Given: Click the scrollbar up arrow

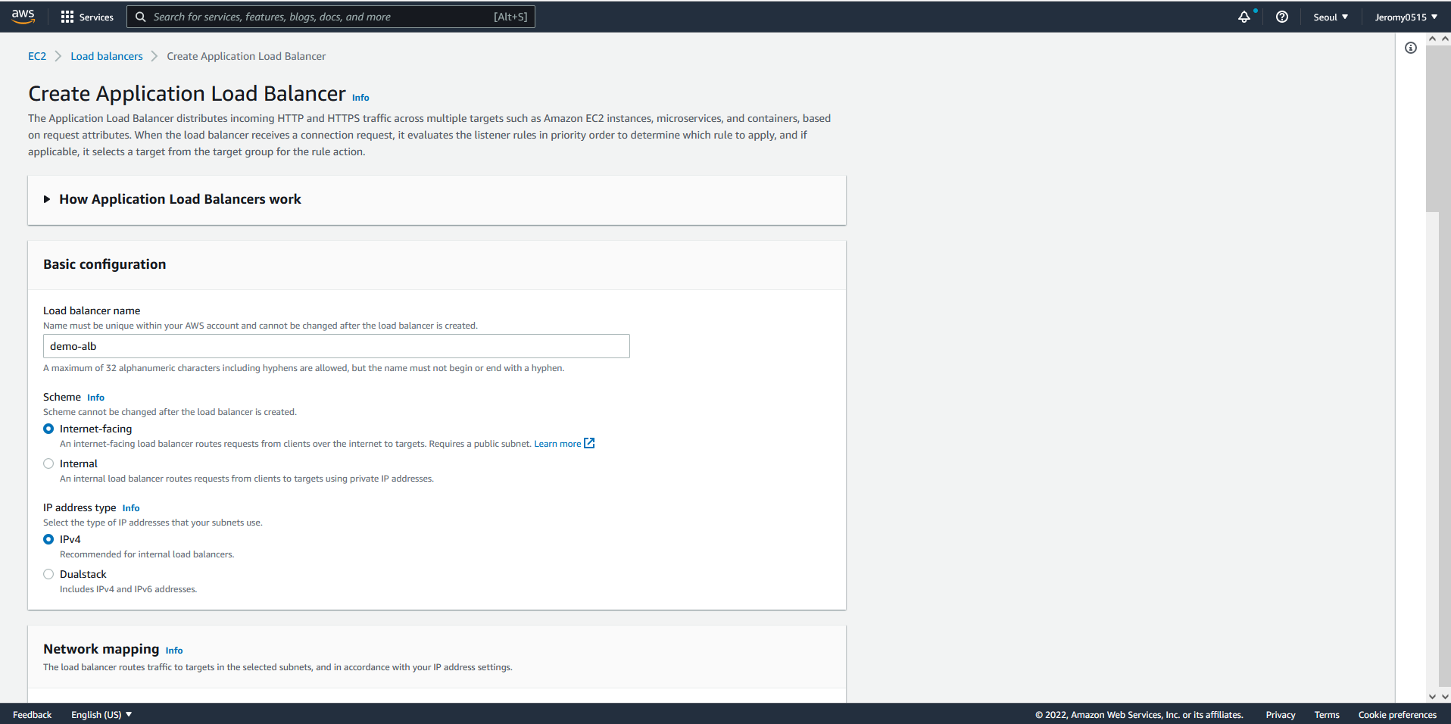Looking at the screenshot, I should (1432, 38).
